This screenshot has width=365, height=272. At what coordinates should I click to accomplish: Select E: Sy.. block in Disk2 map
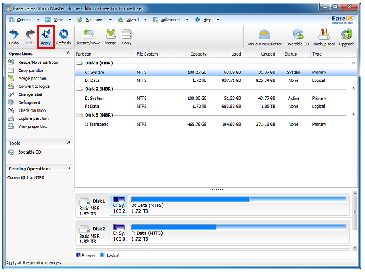point(119,233)
